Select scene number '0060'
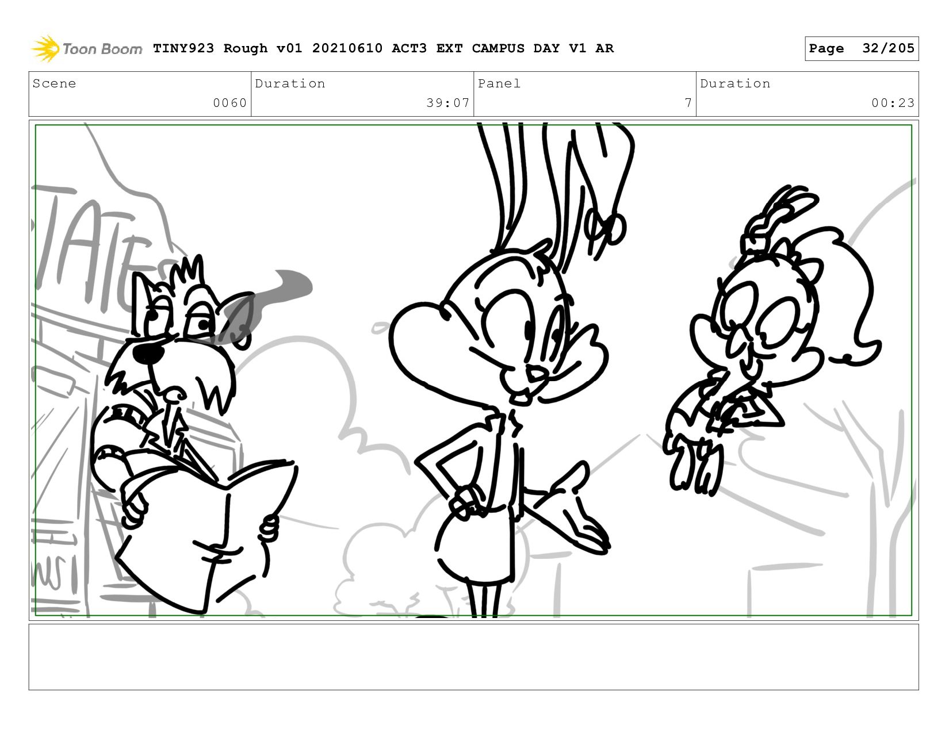949x733 pixels. (229, 103)
